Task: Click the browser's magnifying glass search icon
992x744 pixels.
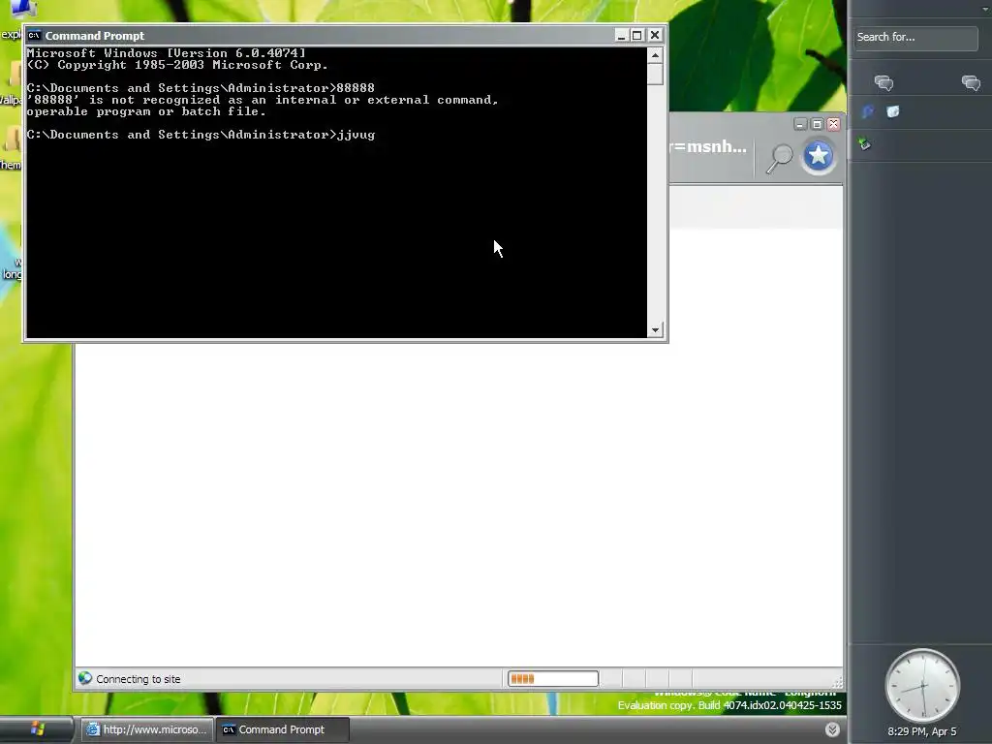Action: tap(780, 158)
